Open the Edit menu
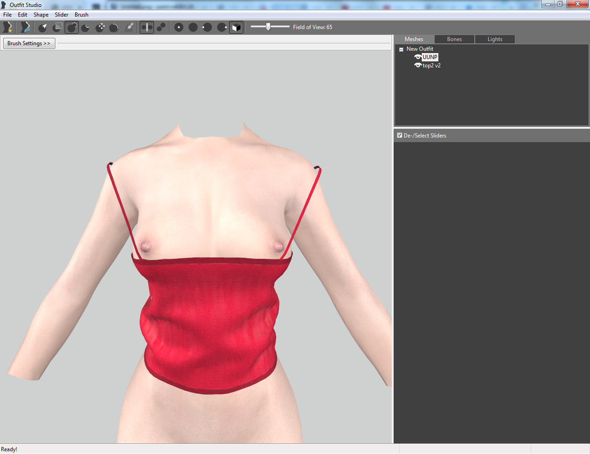The width and height of the screenshot is (590, 454). coord(23,15)
